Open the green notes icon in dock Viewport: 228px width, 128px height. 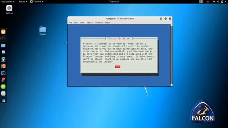pos(3,87)
